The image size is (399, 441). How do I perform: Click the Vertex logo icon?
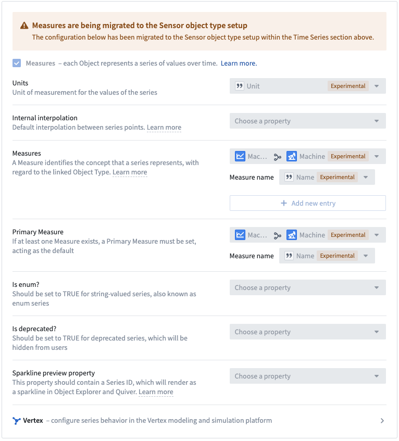tap(17, 421)
